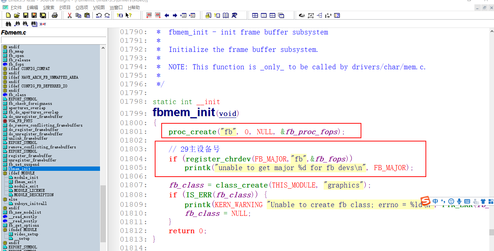Click register_chrdev in the code
The image size is (494, 251).
click(x=218, y=159)
